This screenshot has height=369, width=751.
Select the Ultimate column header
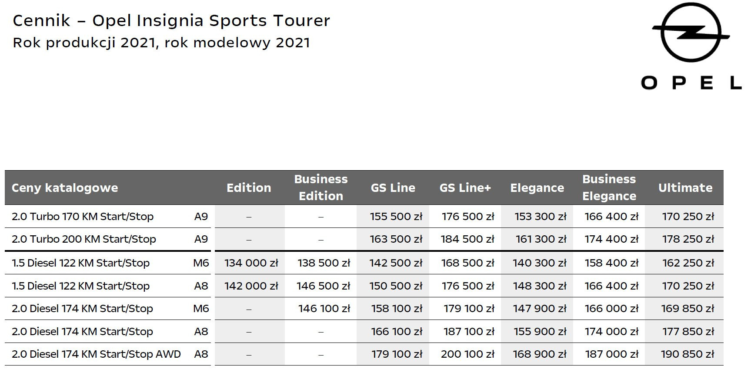click(x=685, y=188)
